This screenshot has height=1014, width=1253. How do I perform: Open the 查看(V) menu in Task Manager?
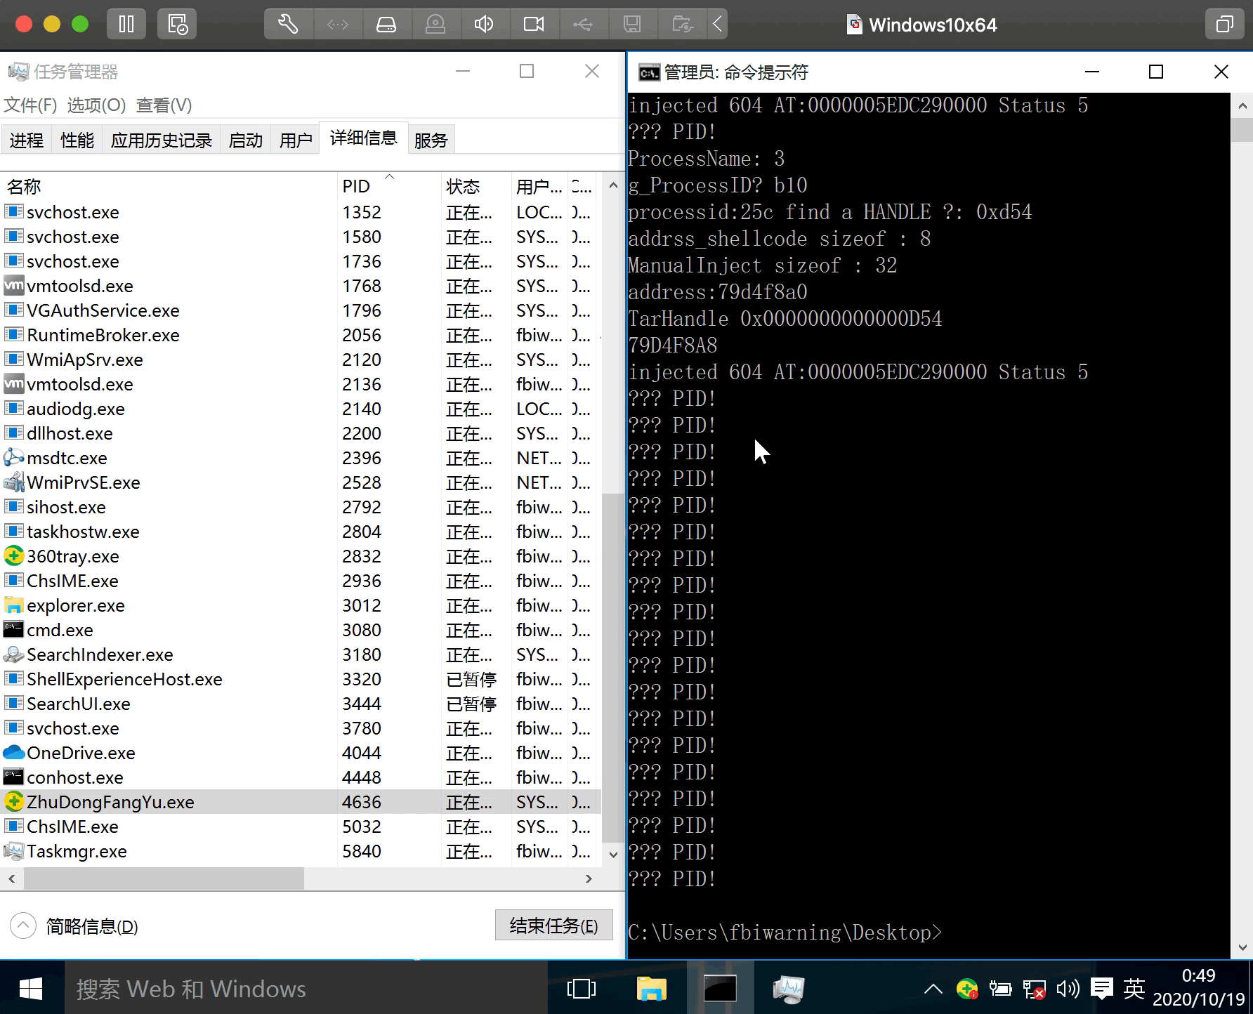tap(164, 105)
